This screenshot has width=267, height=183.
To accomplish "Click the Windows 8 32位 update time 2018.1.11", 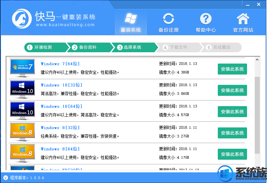I will coord(178,128).
